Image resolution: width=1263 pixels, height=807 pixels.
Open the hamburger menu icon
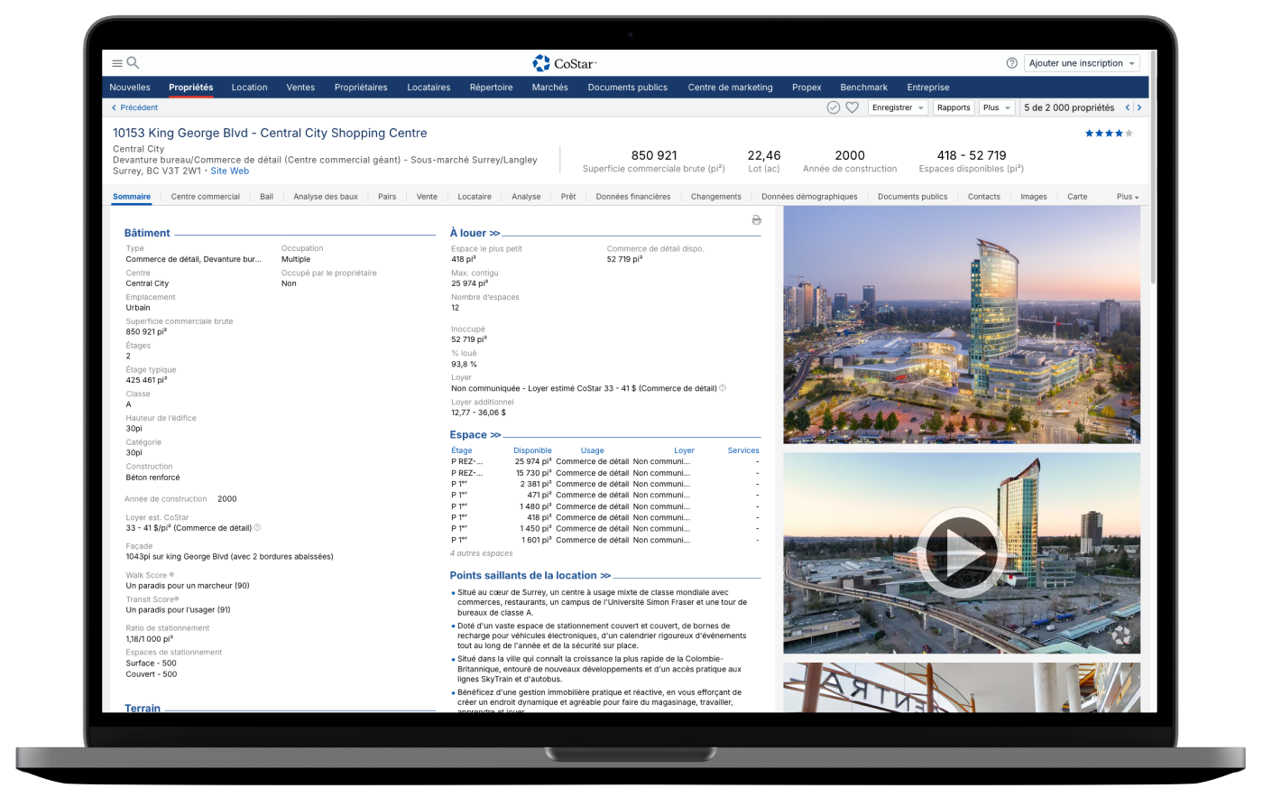(x=116, y=63)
